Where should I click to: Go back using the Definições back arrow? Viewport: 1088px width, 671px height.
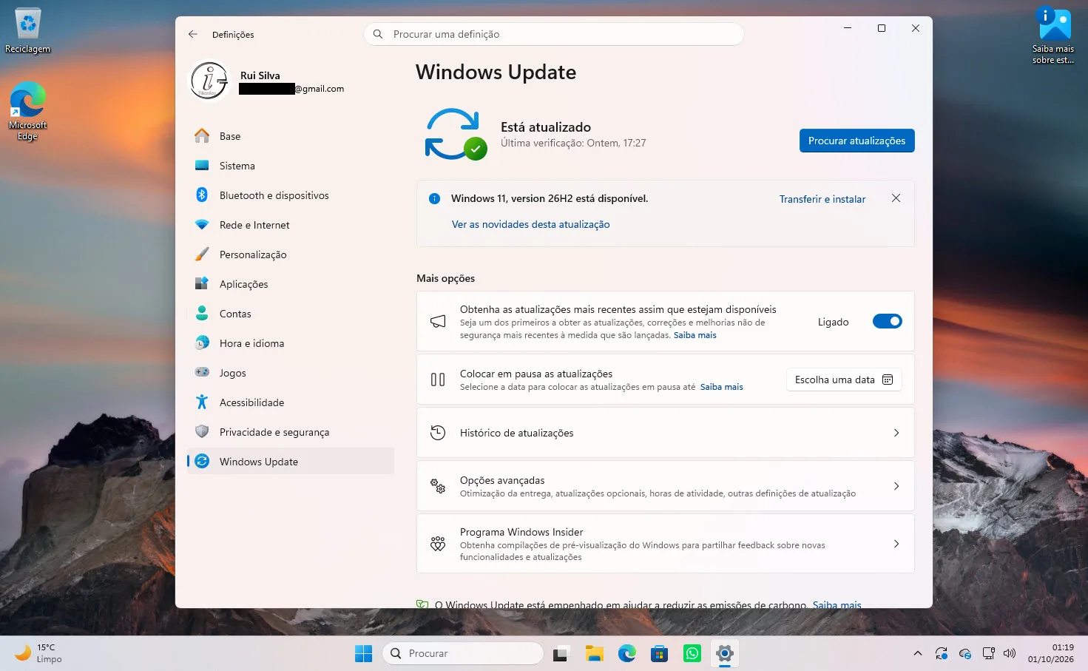coord(193,34)
